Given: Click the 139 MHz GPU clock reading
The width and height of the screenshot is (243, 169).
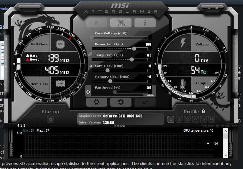Looking at the screenshot, I should [x=59, y=58].
